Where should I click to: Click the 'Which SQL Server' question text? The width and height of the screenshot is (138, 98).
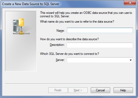(70, 54)
